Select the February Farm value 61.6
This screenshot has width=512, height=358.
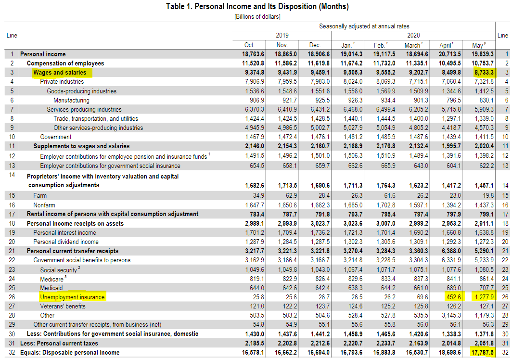point(390,196)
